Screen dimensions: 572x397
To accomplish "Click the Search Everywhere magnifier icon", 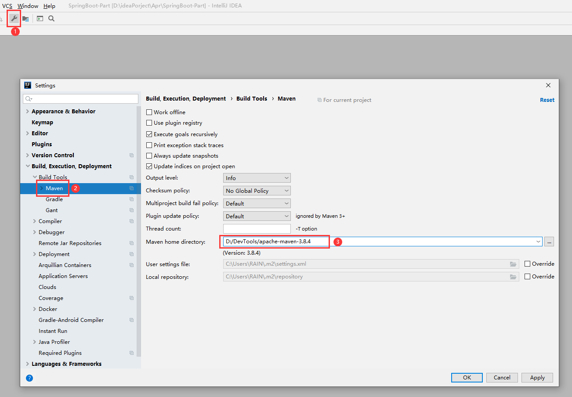I will (x=51, y=18).
